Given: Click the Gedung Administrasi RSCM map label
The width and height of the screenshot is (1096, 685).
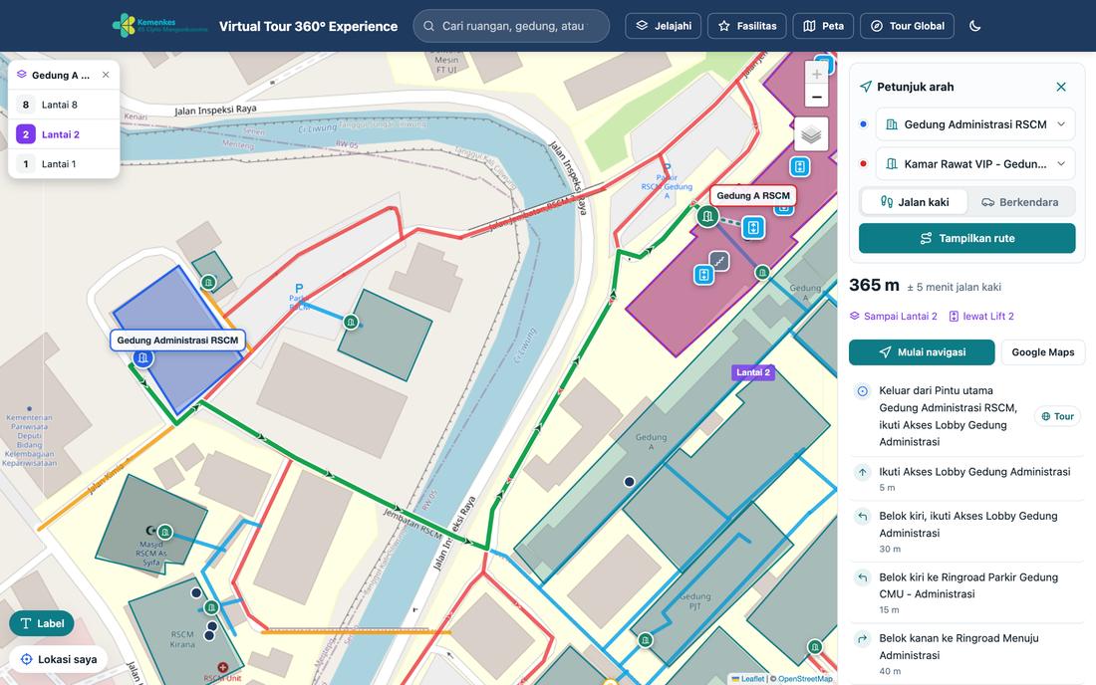Looking at the screenshot, I should tap(177, 341).
